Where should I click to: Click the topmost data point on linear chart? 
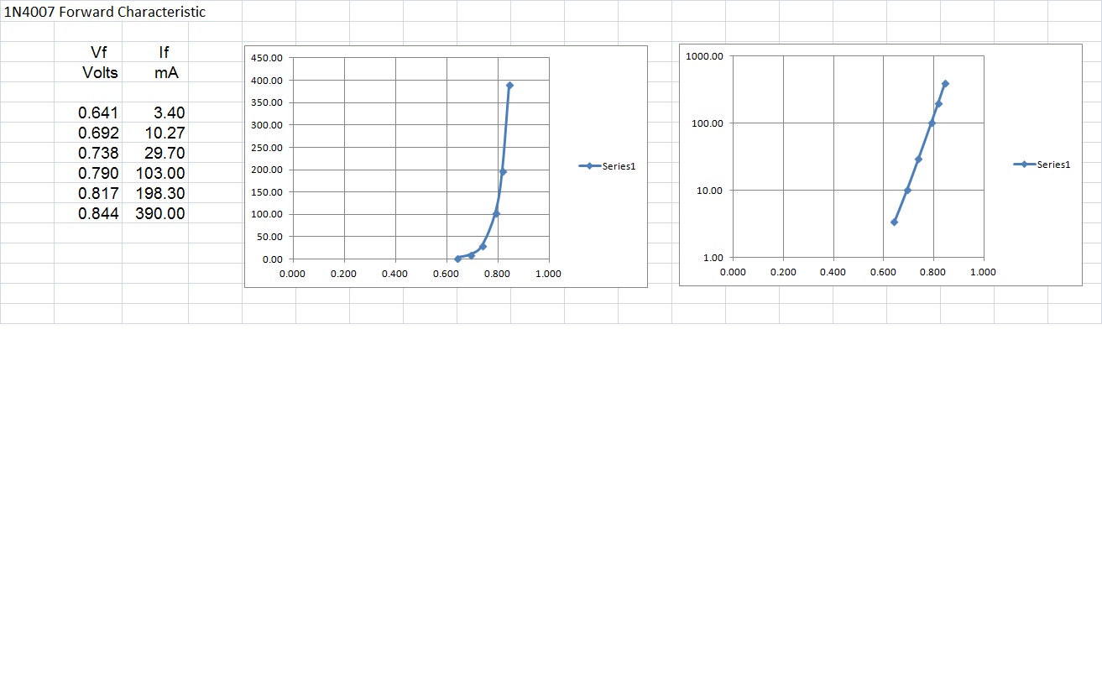tap(509, 86)
